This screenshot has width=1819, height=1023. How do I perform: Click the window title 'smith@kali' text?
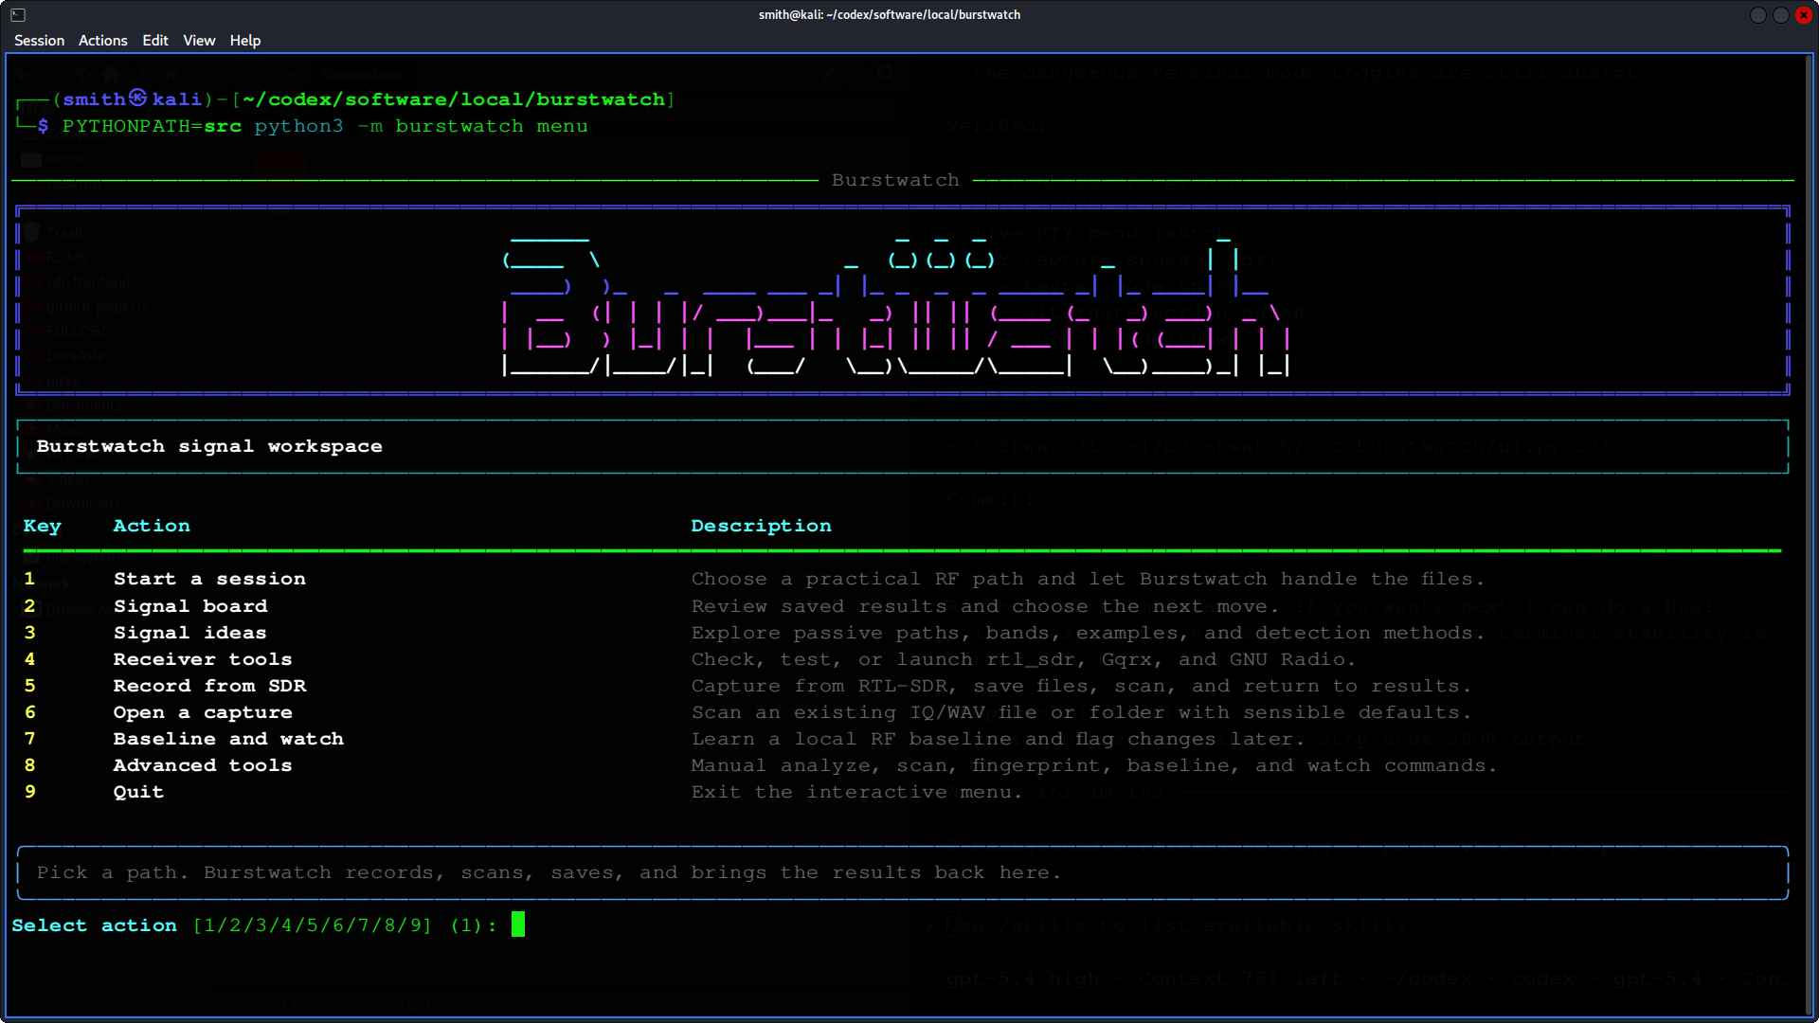click(x=889, y=15)
